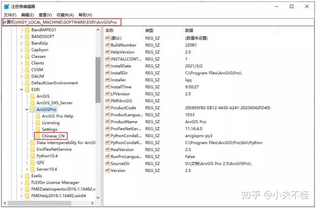The width and height of the screenshot is (317, 208).
Task: Open the 收藏夹(A) menu
Action: click(x=65, y=15)
